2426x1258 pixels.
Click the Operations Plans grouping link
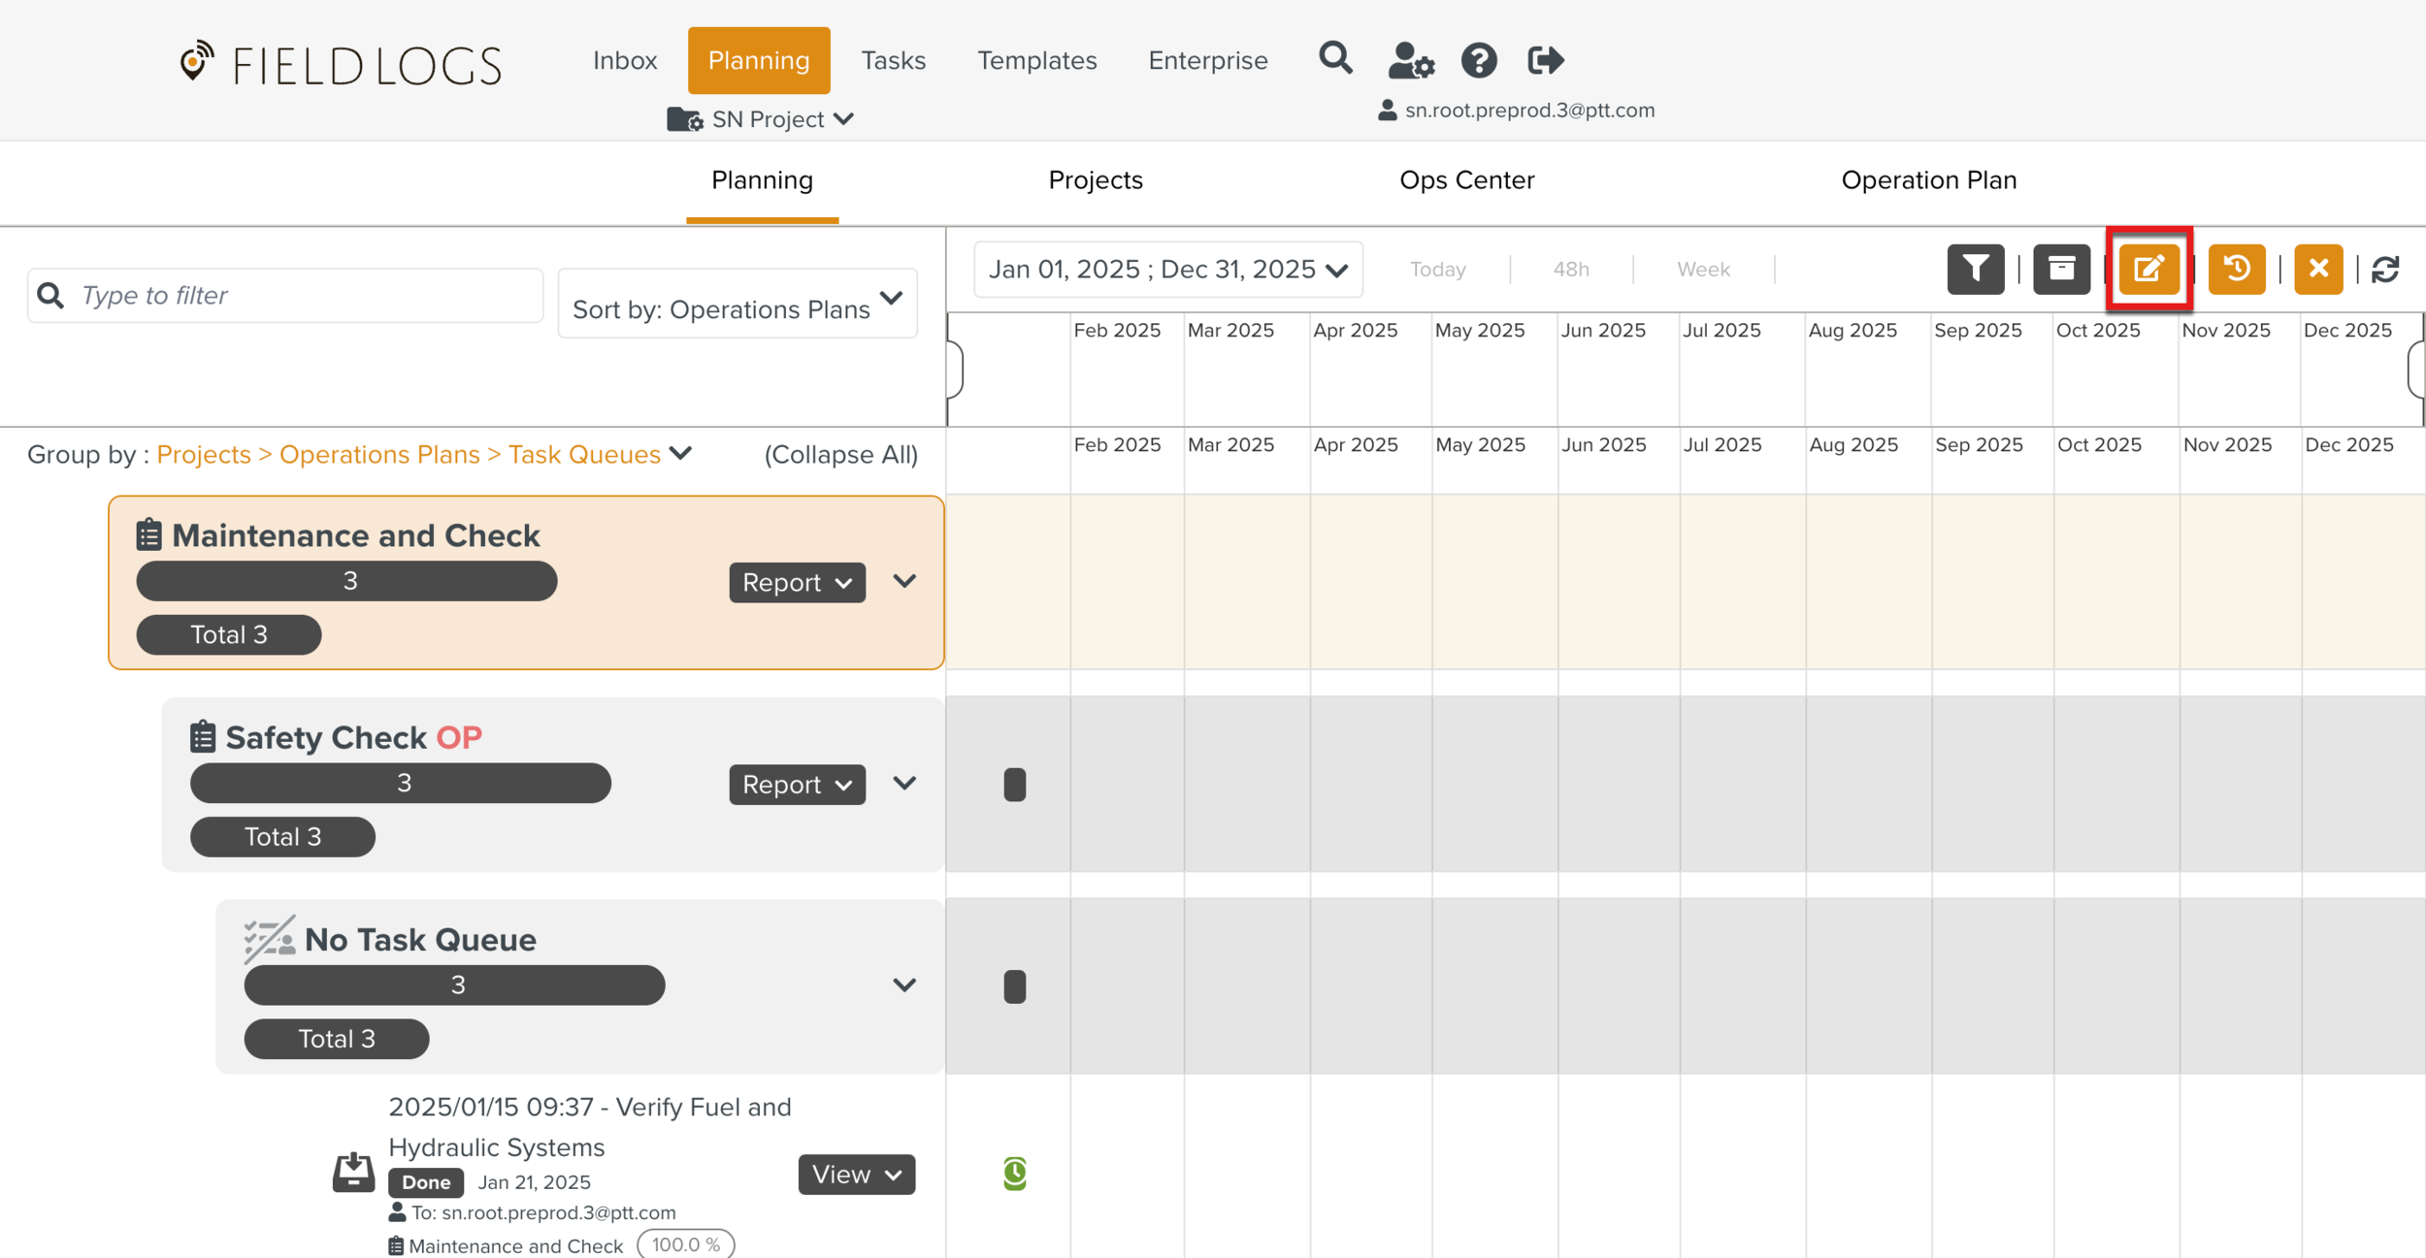(x=379, y=454)
